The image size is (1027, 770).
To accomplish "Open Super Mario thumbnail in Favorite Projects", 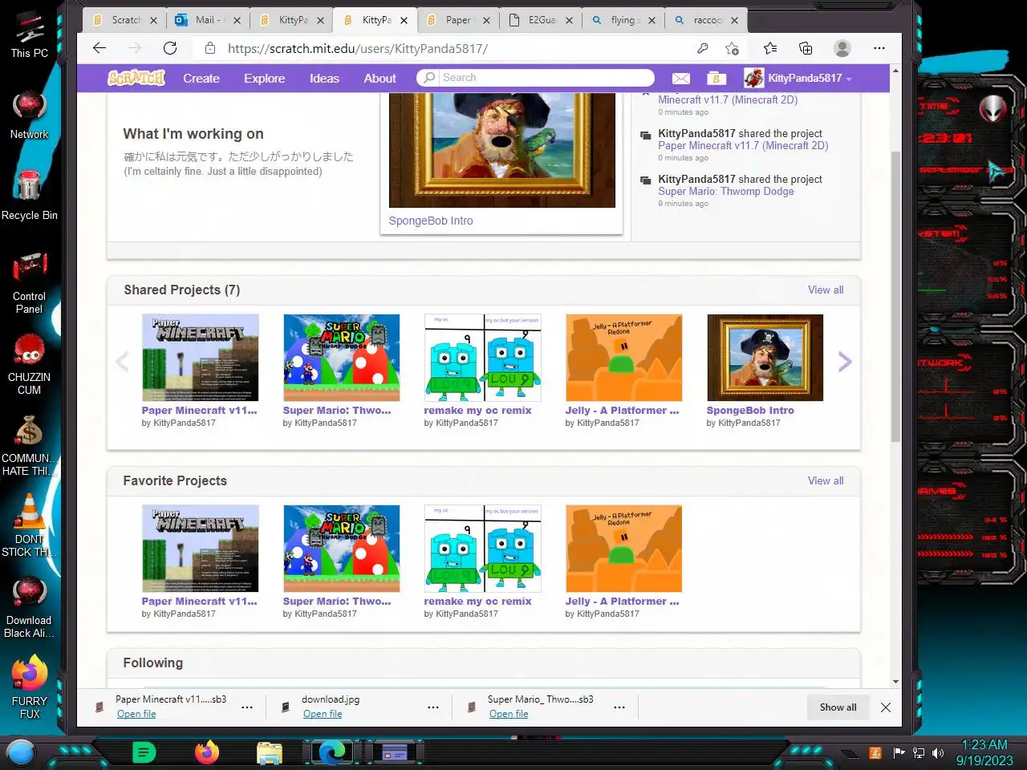I will point(342,549).
